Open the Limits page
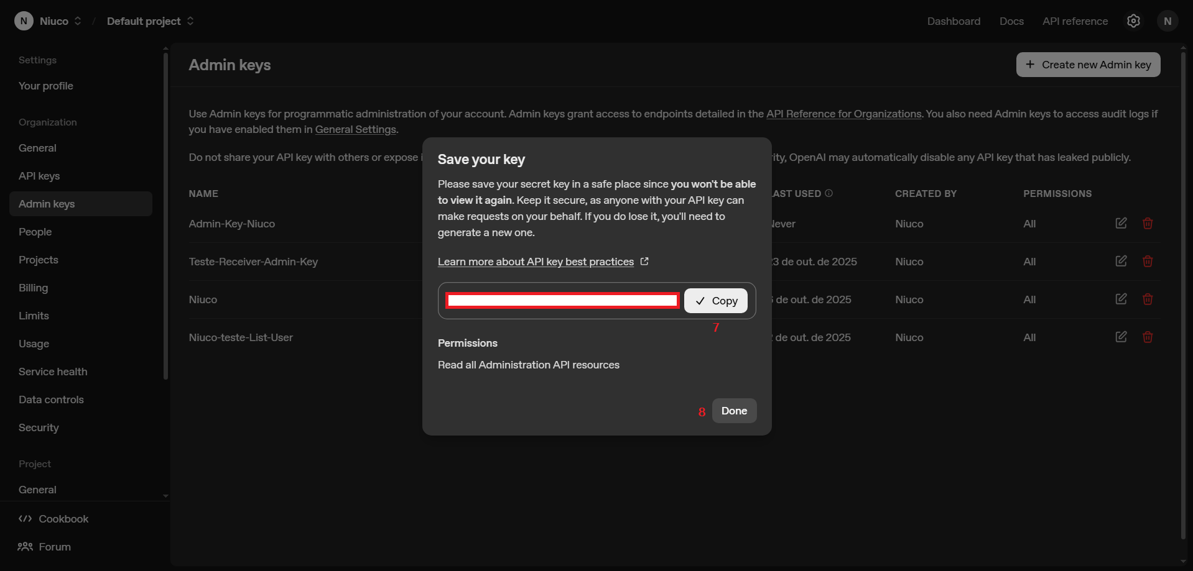Screen dimensions: 1193x571 34,316
